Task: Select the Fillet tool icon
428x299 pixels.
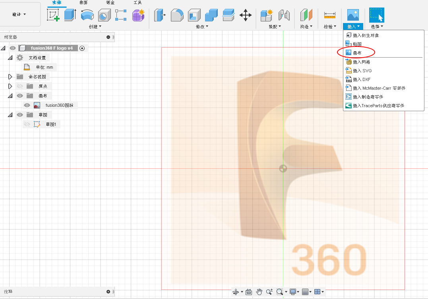Action: coord(177,15)
